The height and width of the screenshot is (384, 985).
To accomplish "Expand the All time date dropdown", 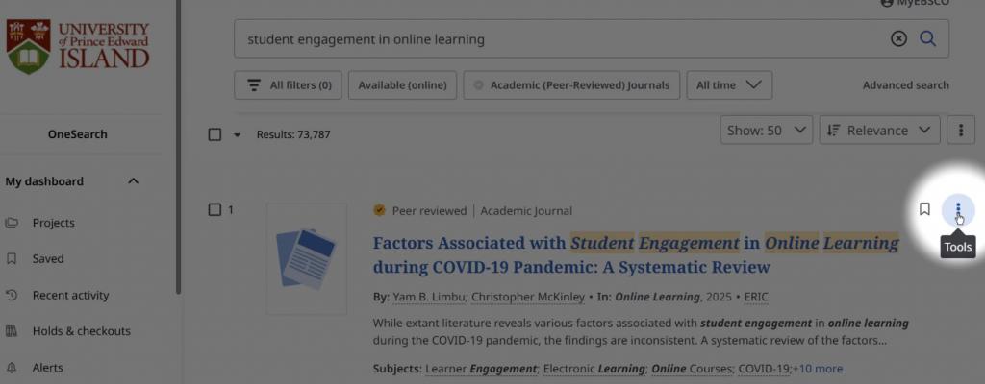I will (x=730, y=85).
